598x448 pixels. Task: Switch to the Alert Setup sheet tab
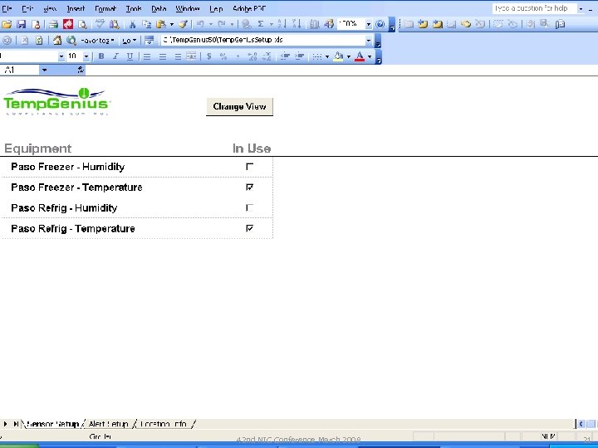[x=108, y=424]
